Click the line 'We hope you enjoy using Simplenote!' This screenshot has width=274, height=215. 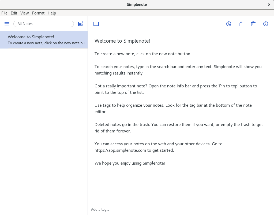[x=130, y=163]
